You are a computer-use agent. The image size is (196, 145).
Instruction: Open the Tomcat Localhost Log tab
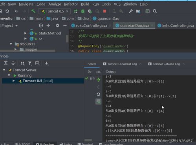tap(120, 64)
